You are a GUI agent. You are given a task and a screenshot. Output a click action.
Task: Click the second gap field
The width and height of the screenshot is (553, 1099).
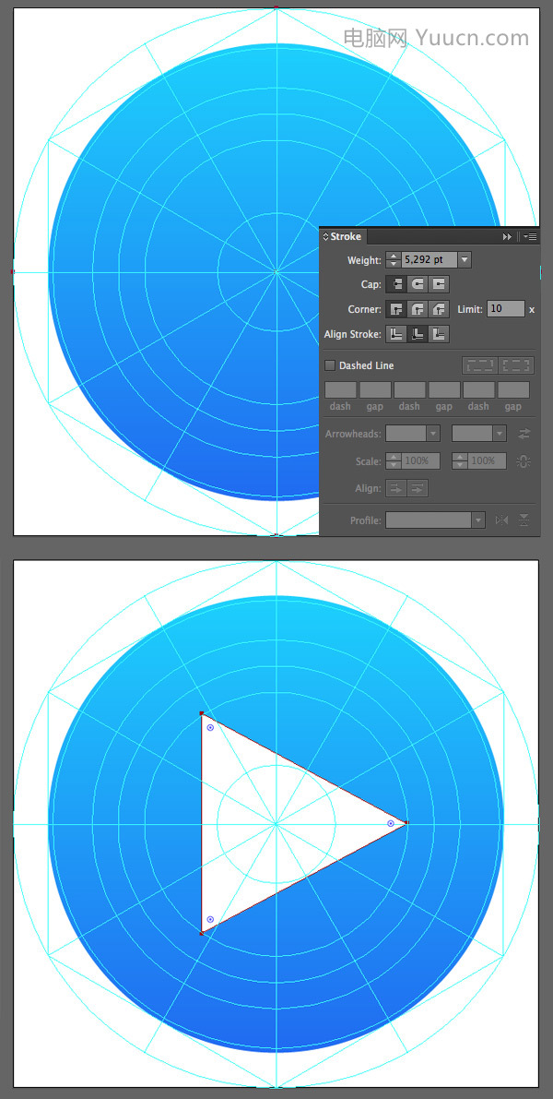coord(444,389)
